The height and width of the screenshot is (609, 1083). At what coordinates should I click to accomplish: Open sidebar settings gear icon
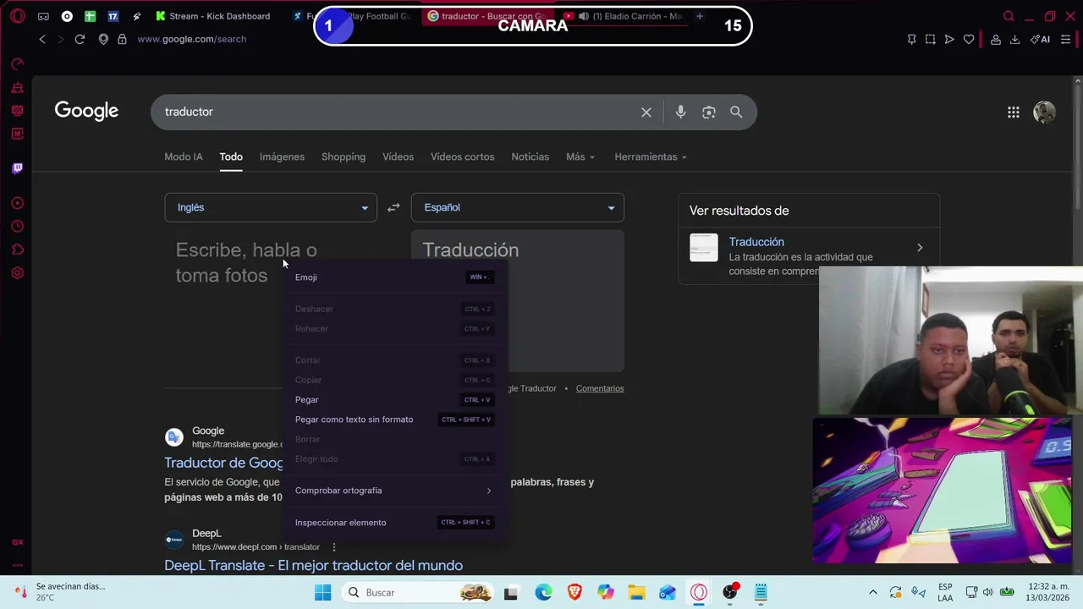click(x=17, y=273)
